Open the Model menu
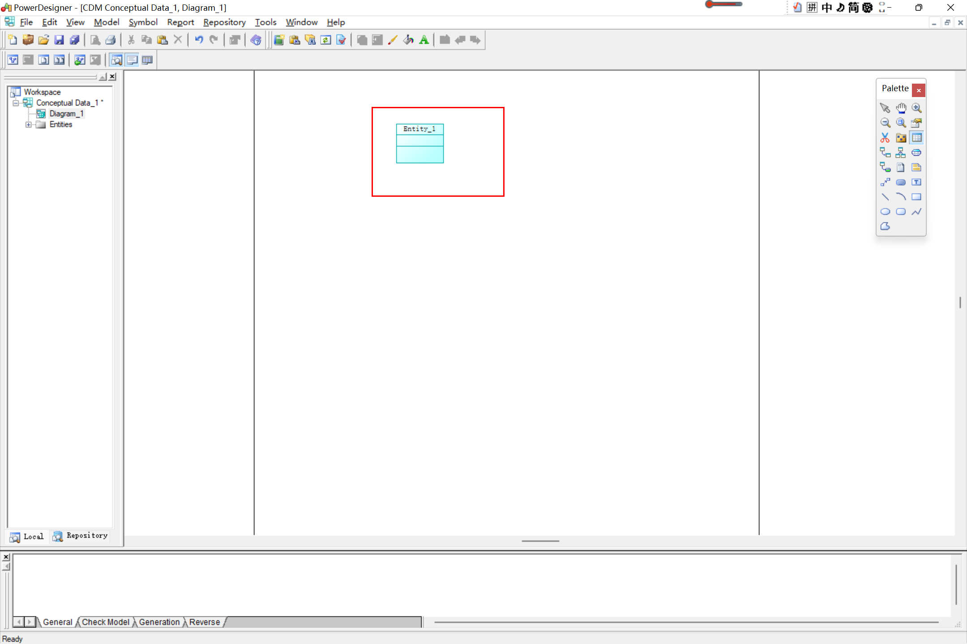967x644 pixels. click(x=107, y=22)
